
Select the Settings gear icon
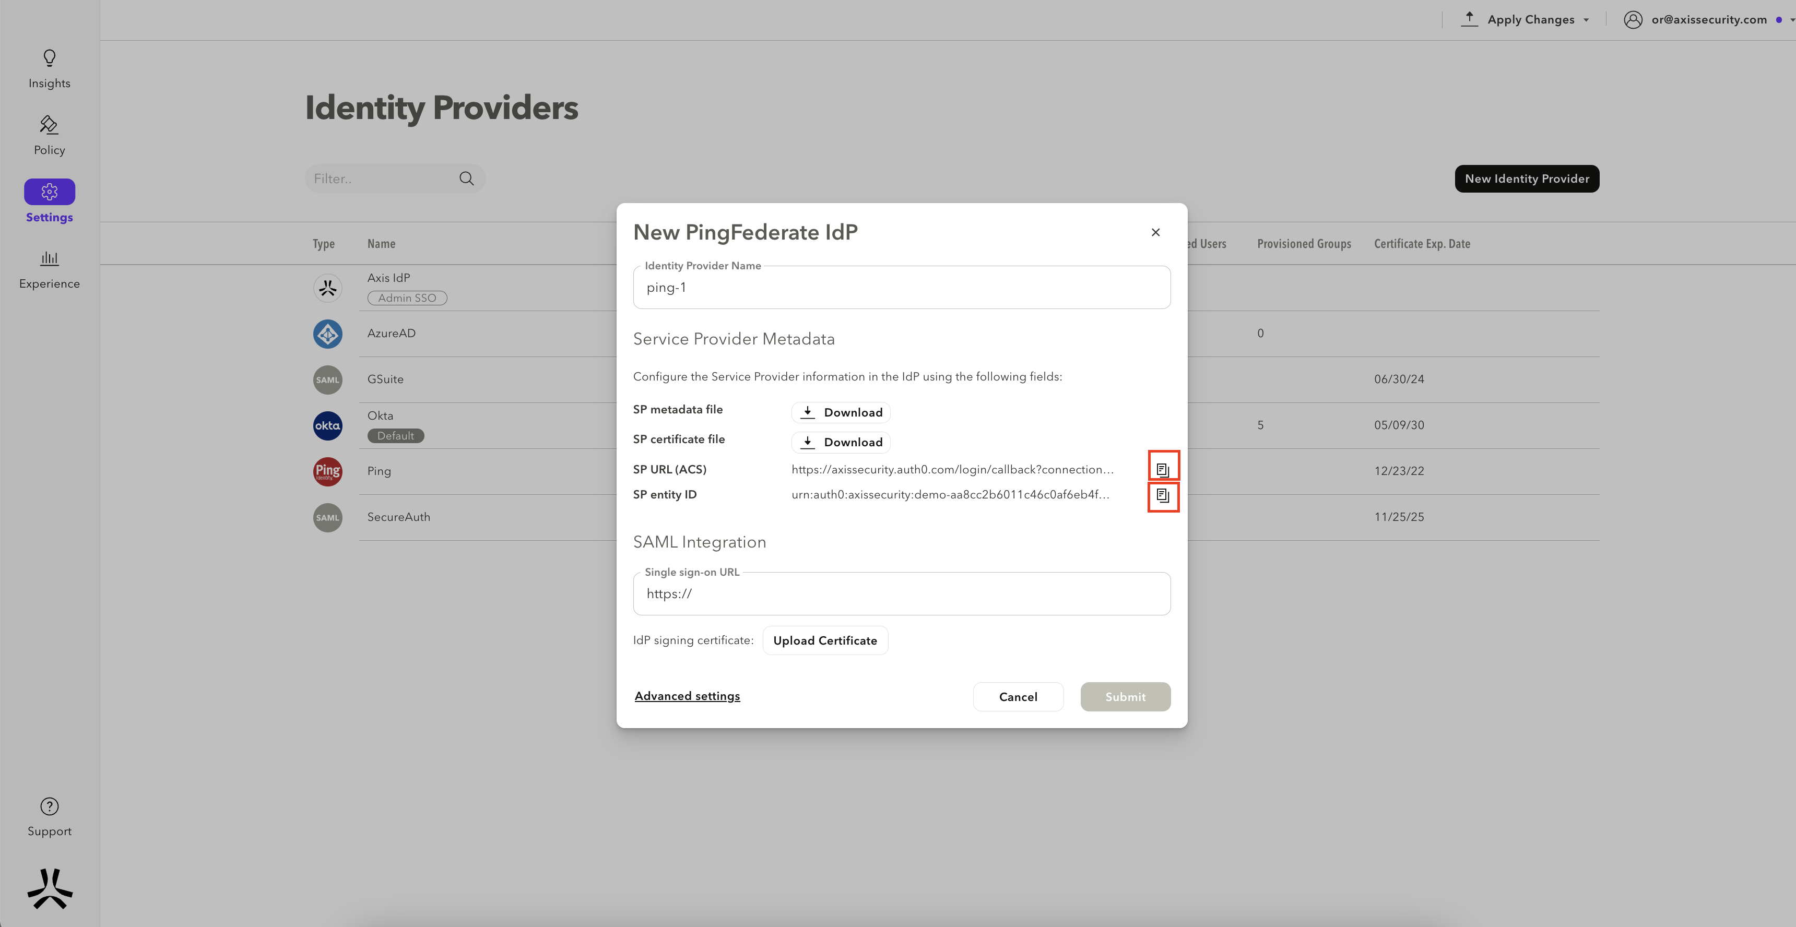[50, 192]
